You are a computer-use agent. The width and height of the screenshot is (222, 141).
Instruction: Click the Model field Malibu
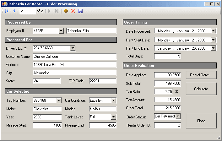pyautogui.click(x=103, y=109)
